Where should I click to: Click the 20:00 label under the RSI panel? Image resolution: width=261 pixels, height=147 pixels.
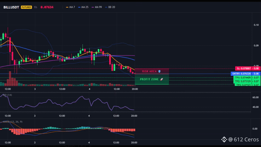(134, 116)
